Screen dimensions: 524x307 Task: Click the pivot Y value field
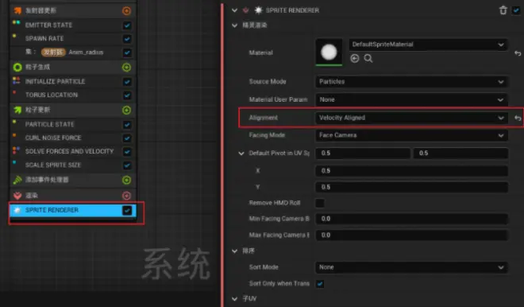point(412,187)
